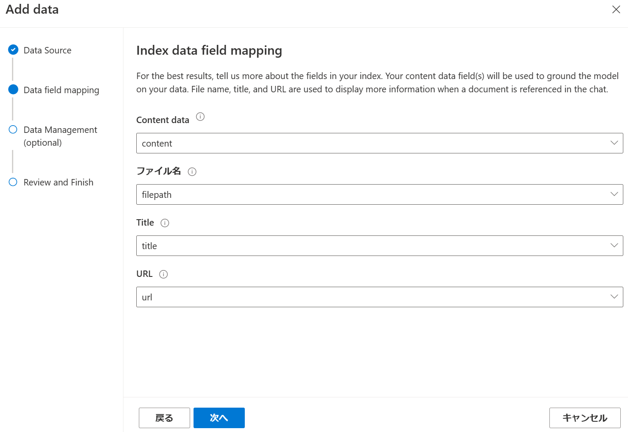Click info icon next to Title label
This screenshot has width=628, height=432.
click(165, 223)
